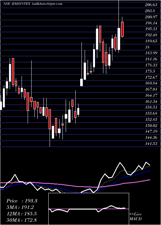Screen dimensions: 161x225
Task: Click the 192.48 price axis label
Action: (151, 35)
